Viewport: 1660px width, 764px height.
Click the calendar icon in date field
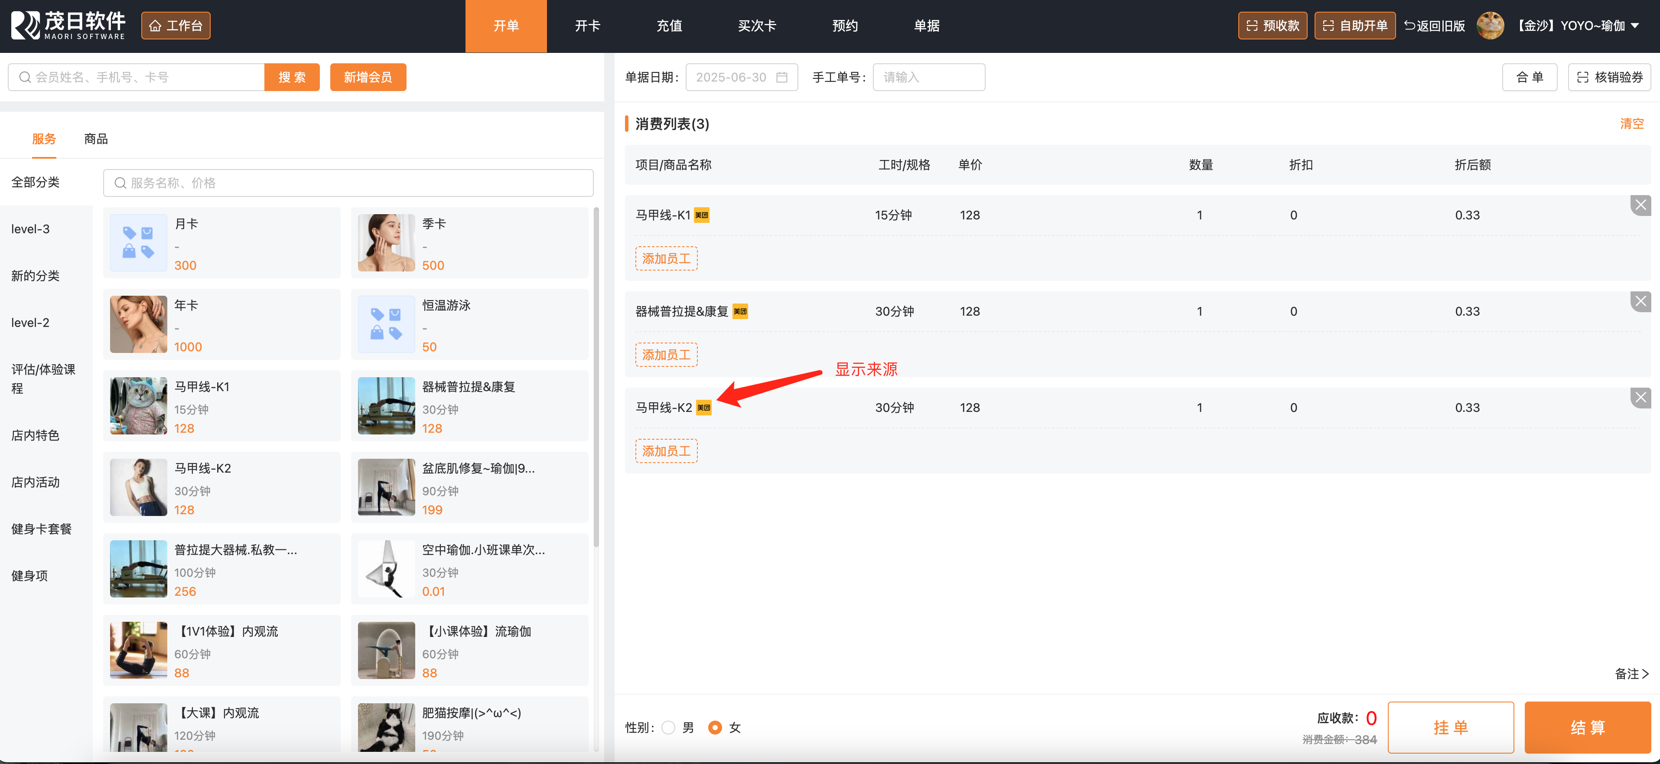(x=781, y=77)
